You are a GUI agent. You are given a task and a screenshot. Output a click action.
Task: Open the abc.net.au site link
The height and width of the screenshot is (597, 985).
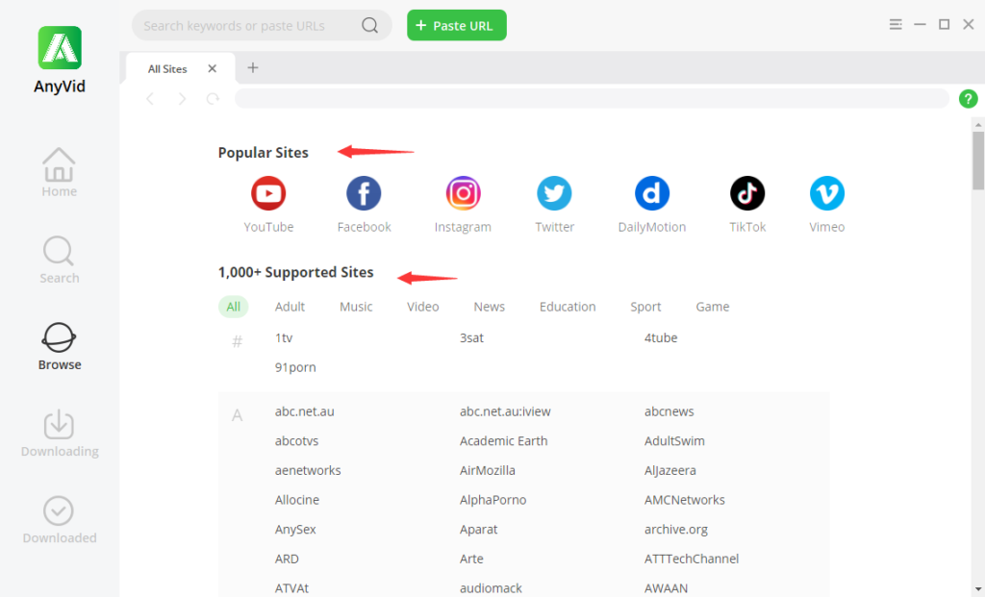click(305, 411)
